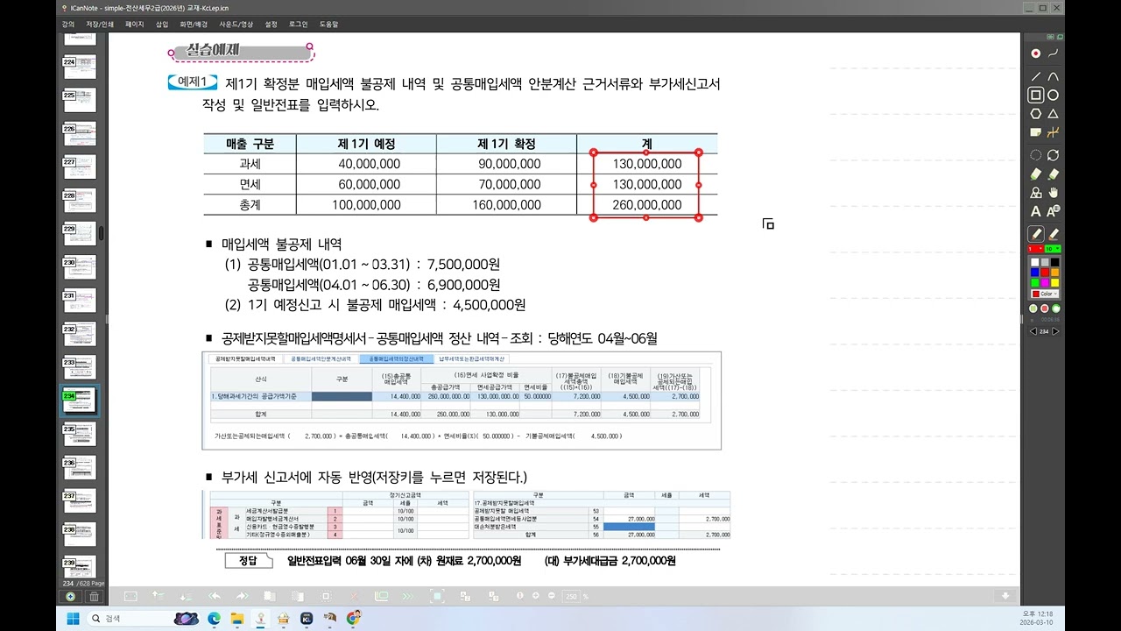Open page 238 thumbnail
The image size is (1121, 631).
tap(79, 534)
